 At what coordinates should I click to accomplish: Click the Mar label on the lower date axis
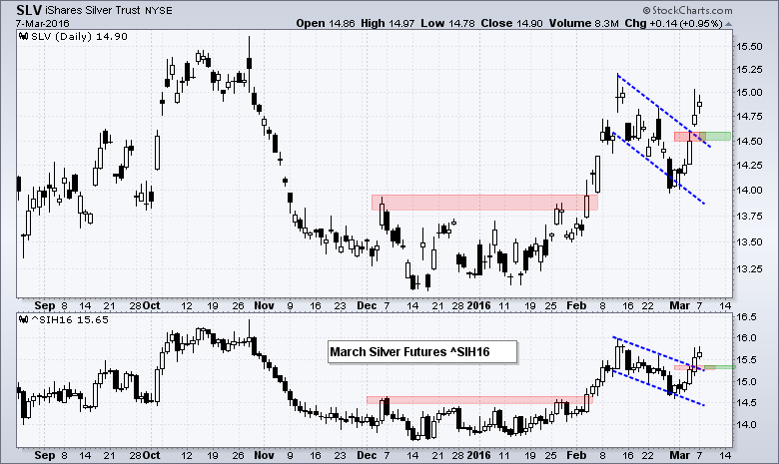pos(679,455)
